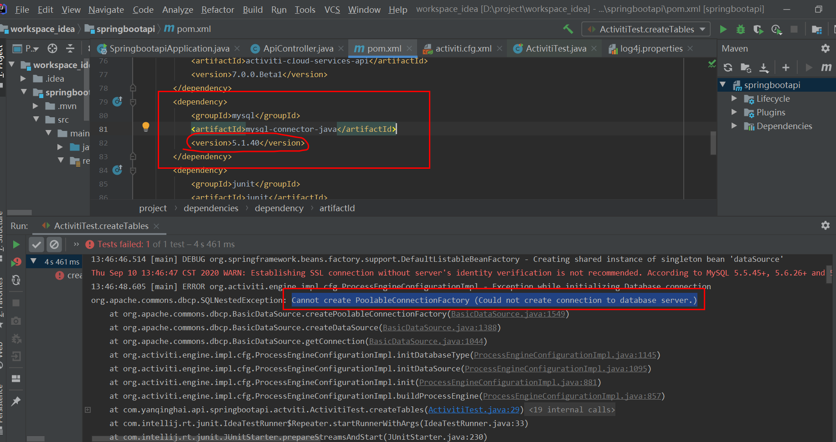Rerun the failed test with green play icon
The height and width of the screenshot is (442, 836).
click(16, 244)
